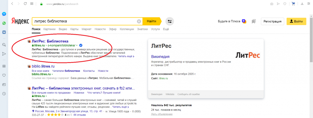Bookmark the page with the heart icon in the address bar
313x118 pixels.
(285, 4)
